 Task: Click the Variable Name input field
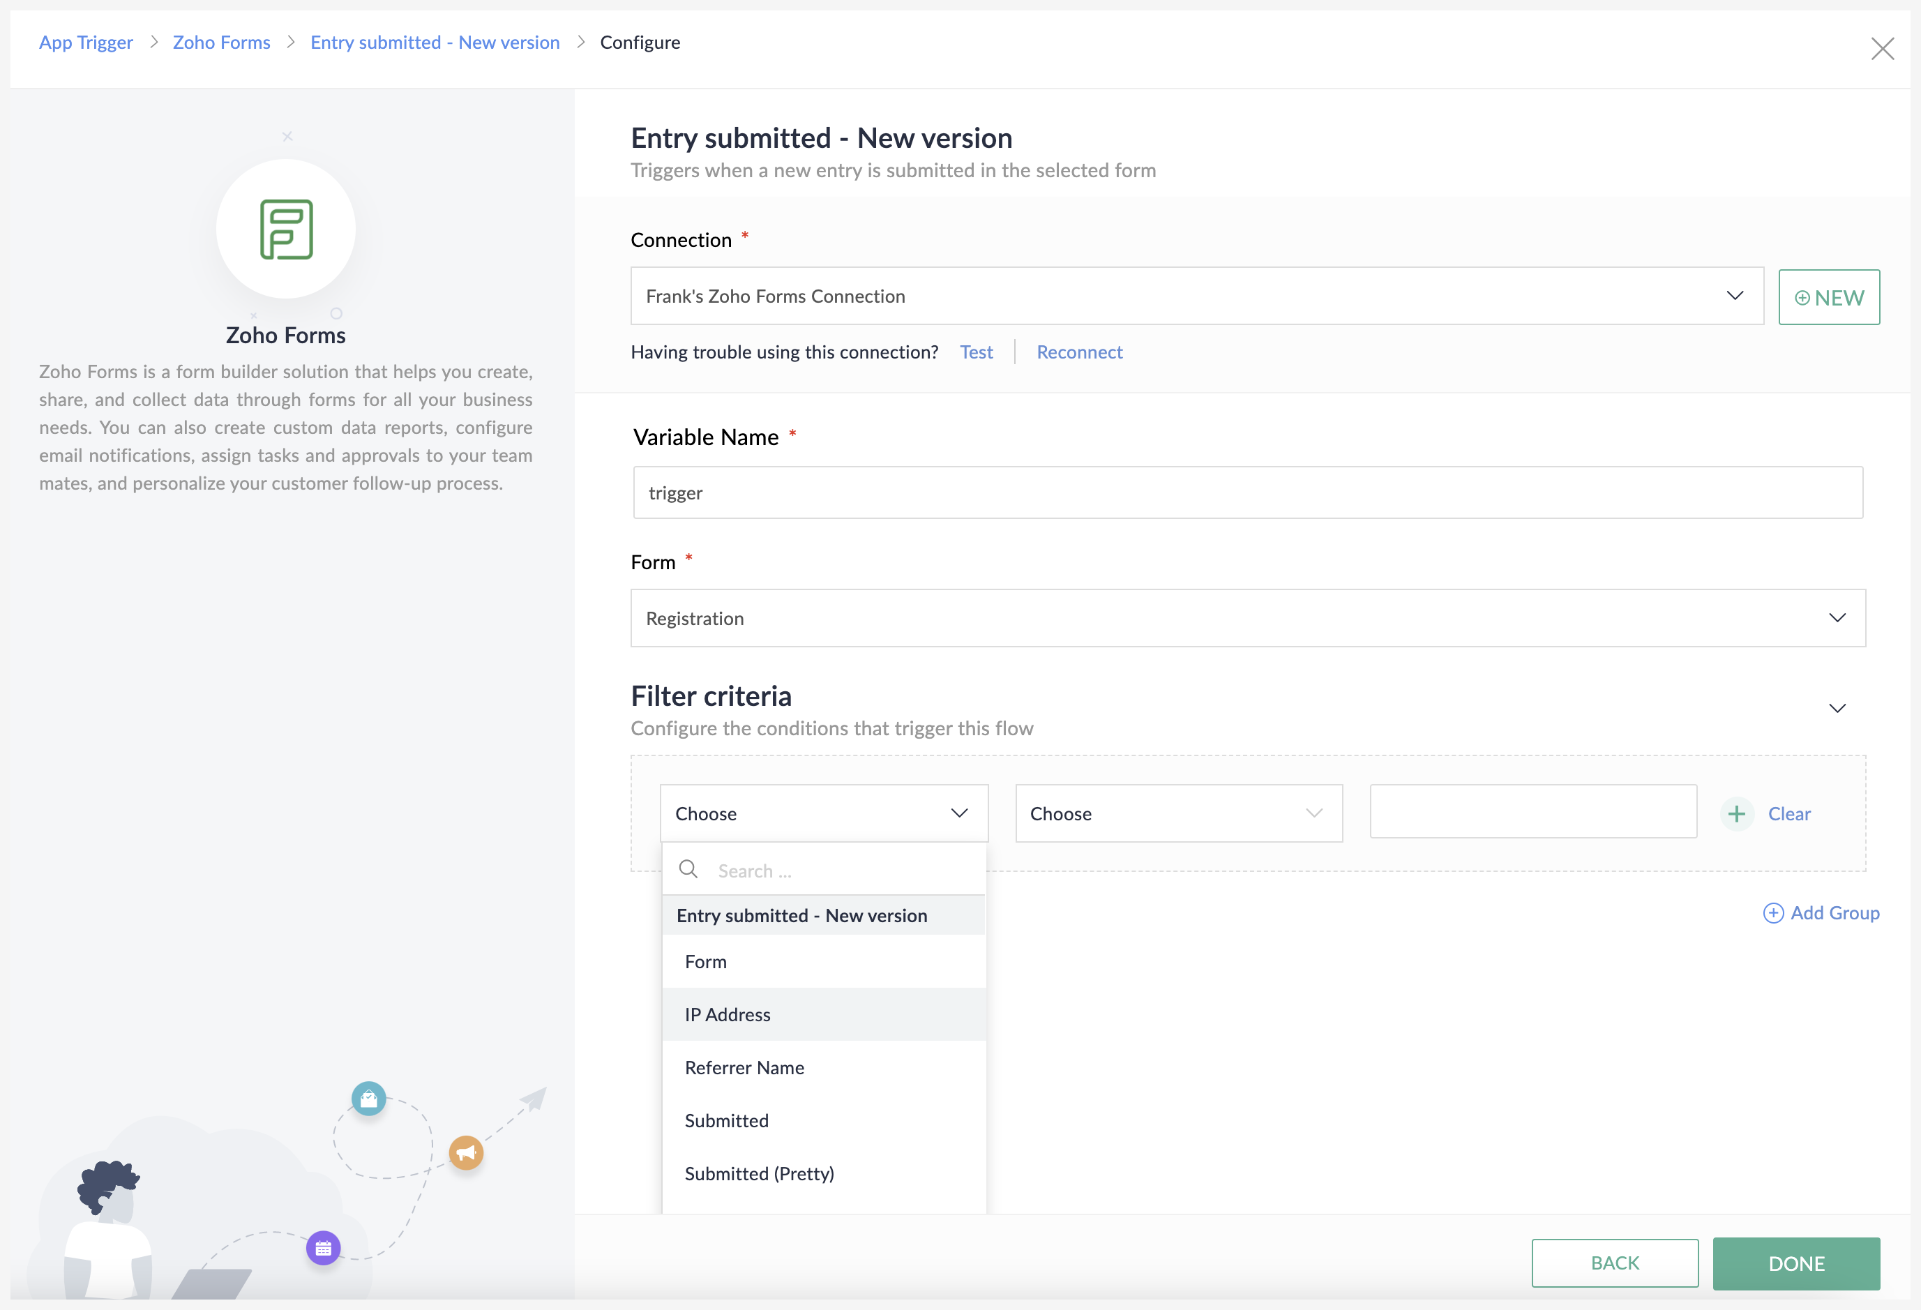1247,492
